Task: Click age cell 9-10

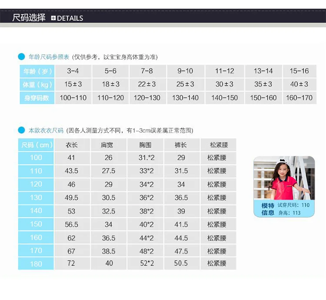Action: pyautogui.click(x=186, y=71)
